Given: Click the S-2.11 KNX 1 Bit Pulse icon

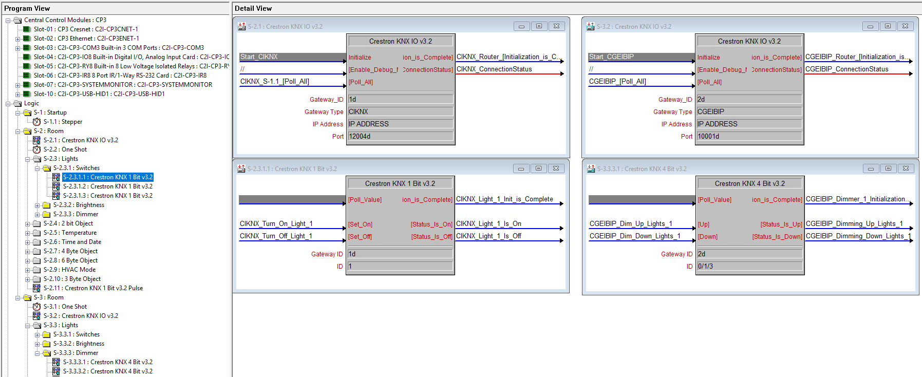Looking at the screenshot, I should [x=37, y=288].
